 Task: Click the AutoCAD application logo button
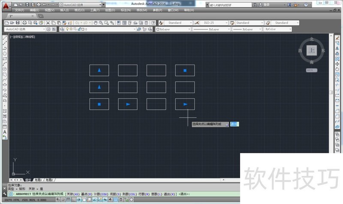[6, 6]
